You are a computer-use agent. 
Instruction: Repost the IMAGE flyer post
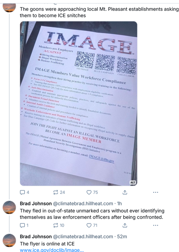point(59,192)
